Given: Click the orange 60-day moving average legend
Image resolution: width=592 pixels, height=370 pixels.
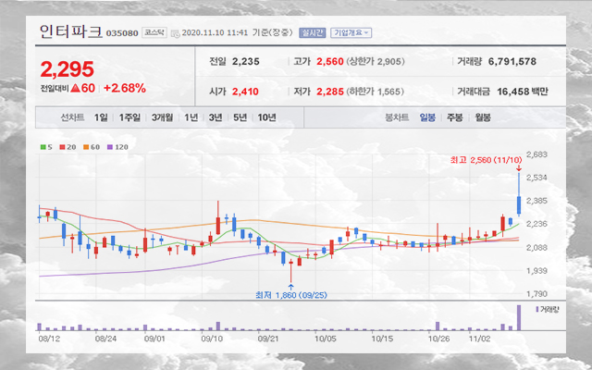Looking at the screenshot, I should (92, 147).
